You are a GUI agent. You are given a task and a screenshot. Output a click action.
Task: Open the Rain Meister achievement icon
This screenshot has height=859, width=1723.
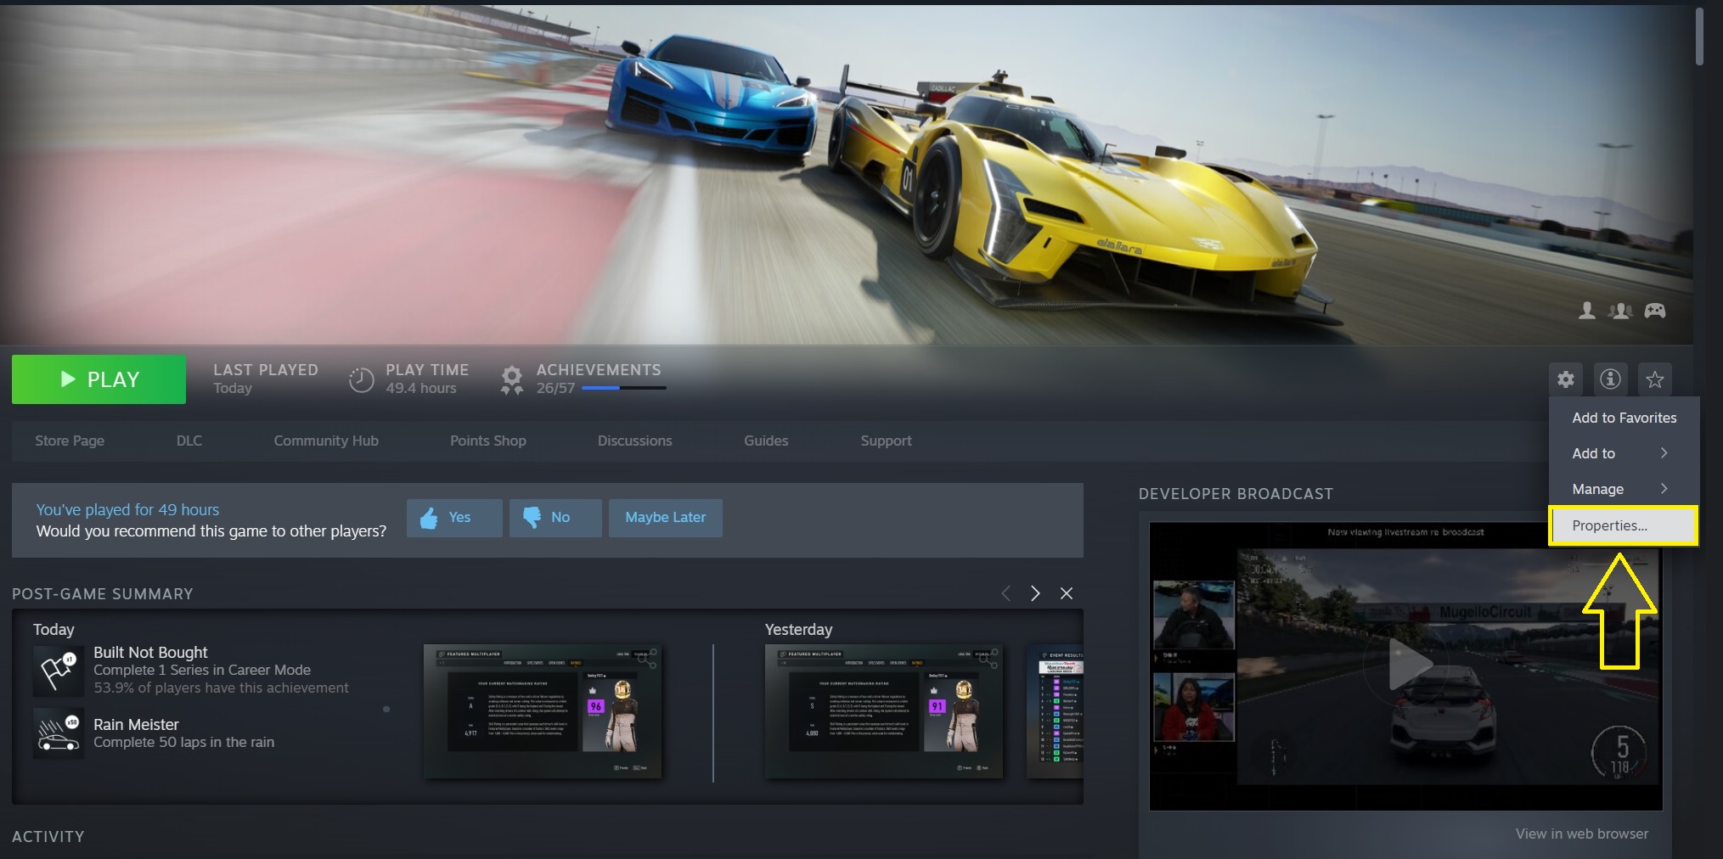pyautogui.click(x=58, y=733)
